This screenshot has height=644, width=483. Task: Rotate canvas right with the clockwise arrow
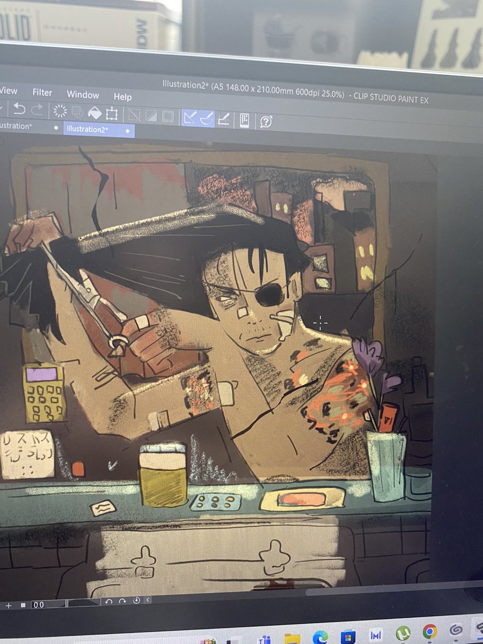pos(122,602)
